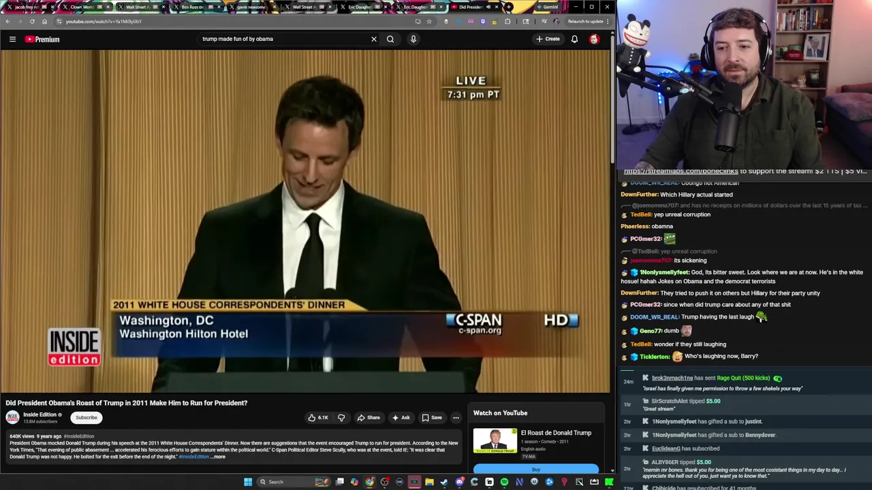Open the Ask AI button

(401, 417)
